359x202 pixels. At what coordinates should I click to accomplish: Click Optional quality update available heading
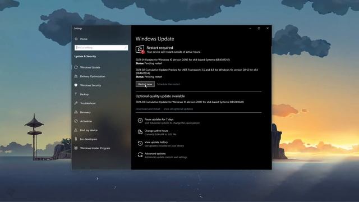160,96
